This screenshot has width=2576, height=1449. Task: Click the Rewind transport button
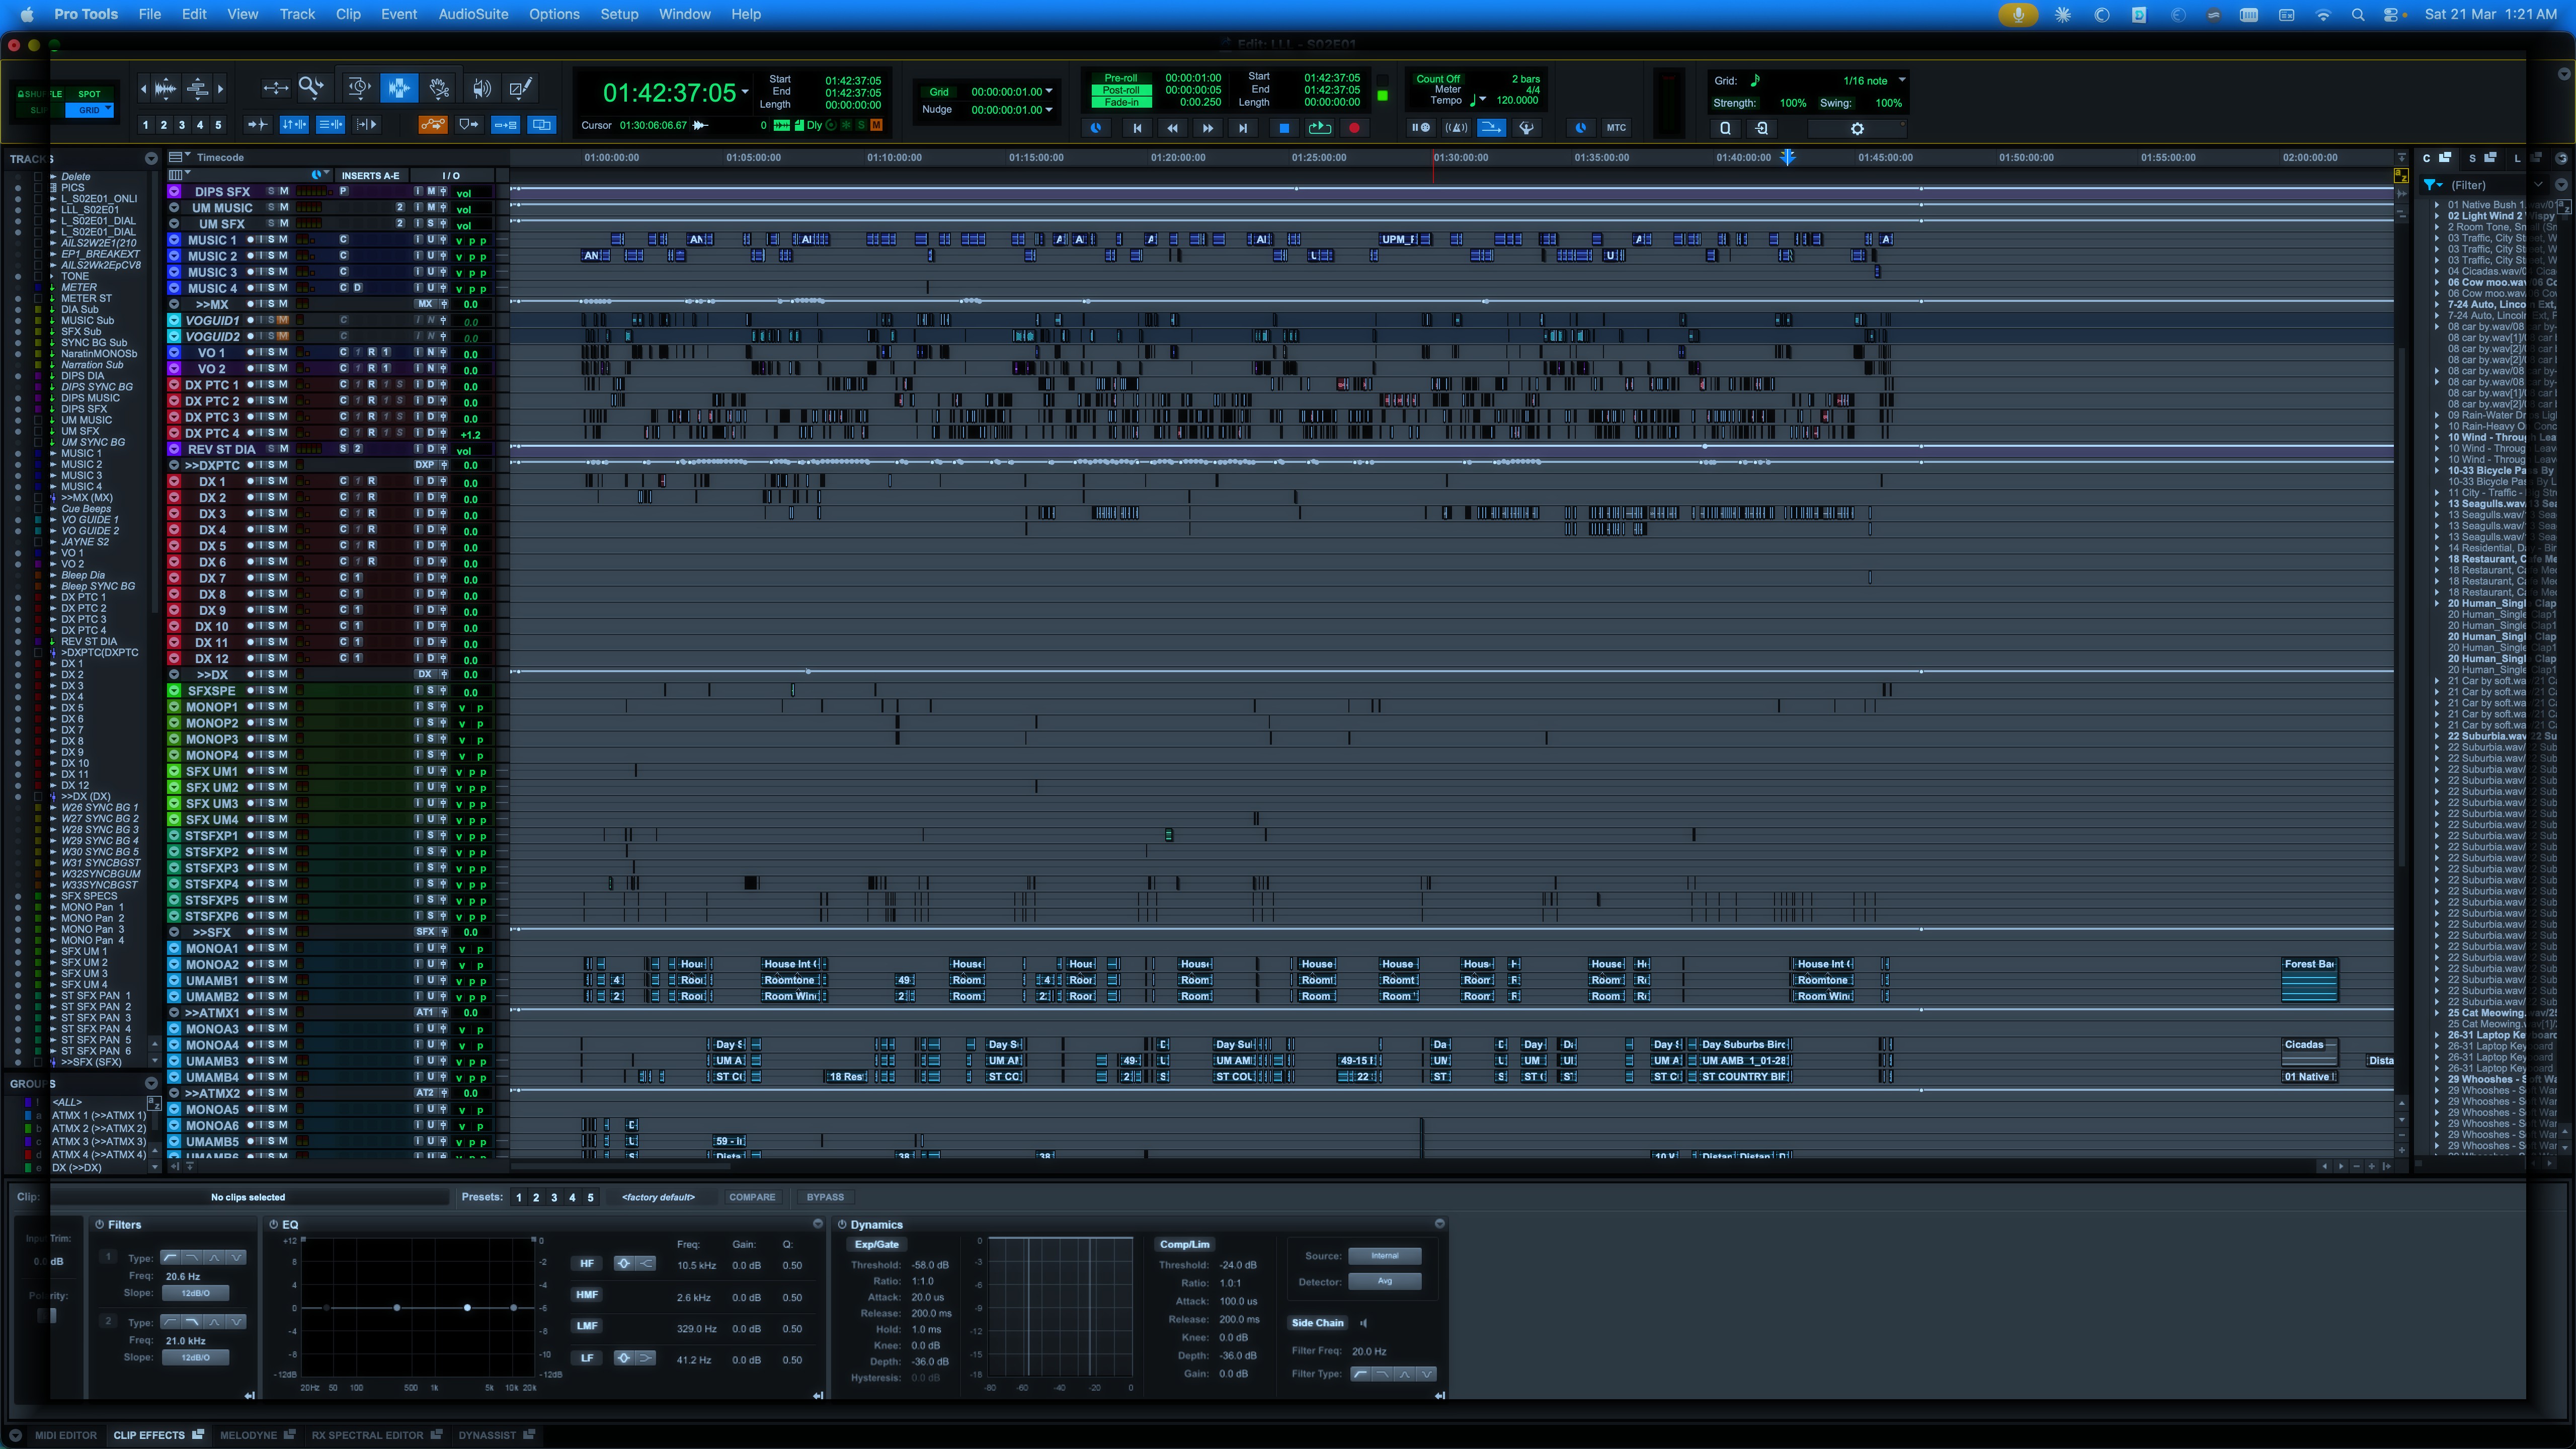click(x=1172, y=128)
